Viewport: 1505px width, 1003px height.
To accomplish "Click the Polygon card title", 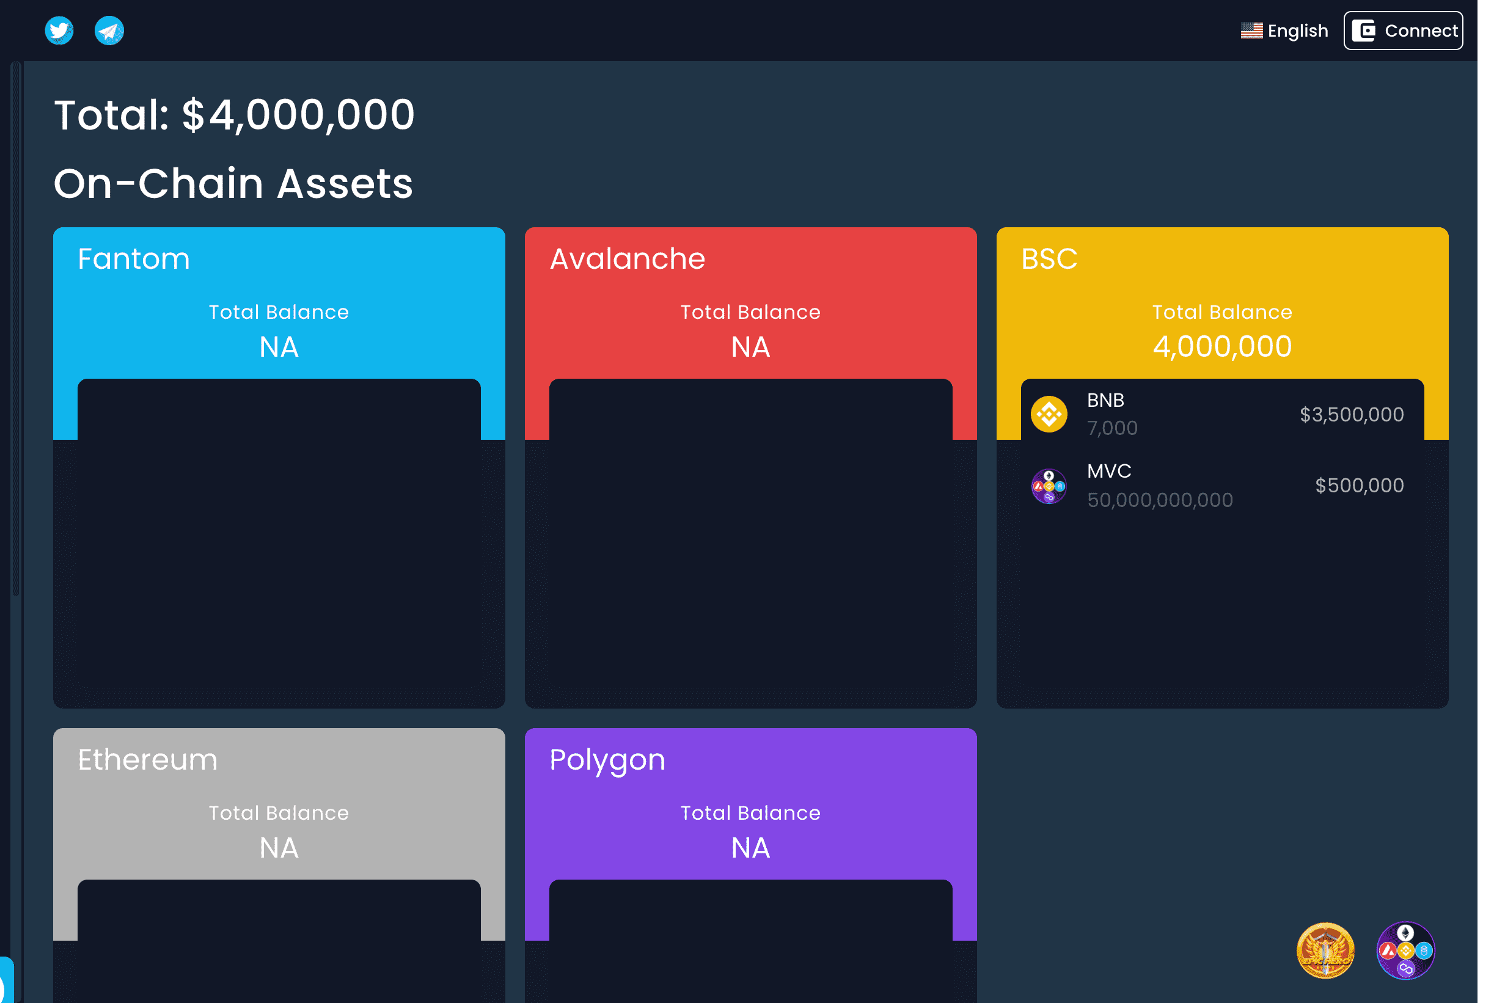I will pos(607,760).
